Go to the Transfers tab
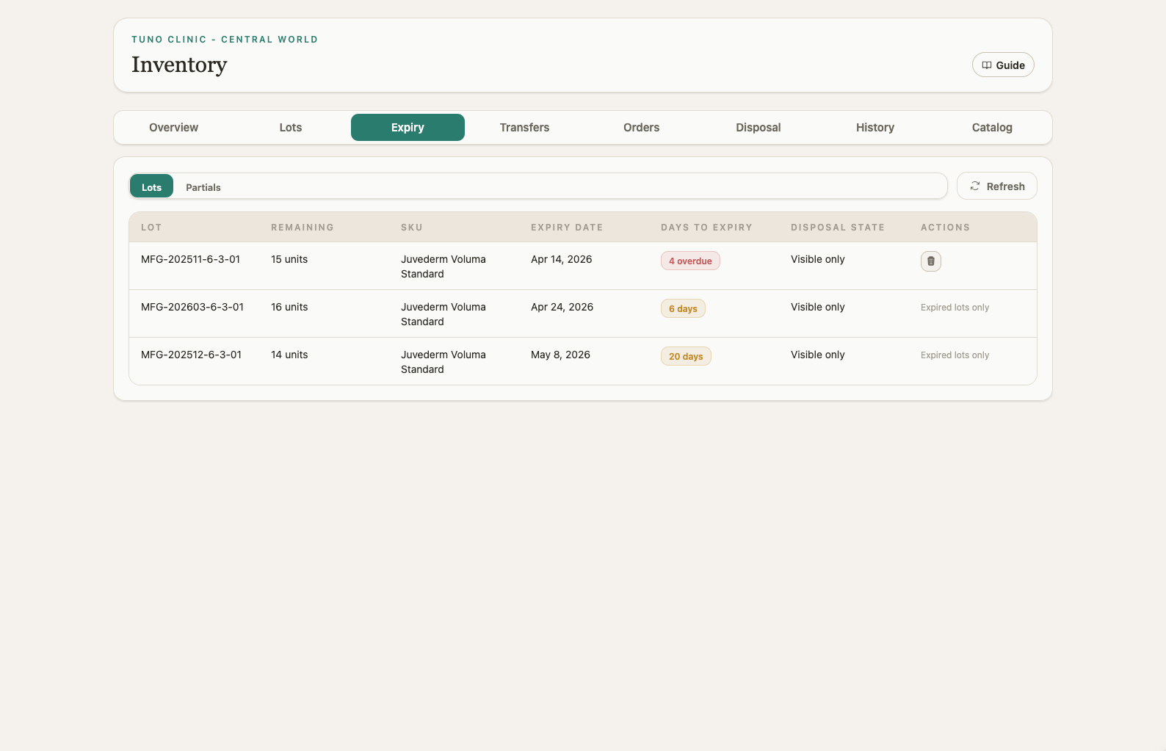This screenshot has width=1166, height=751. 524,128
